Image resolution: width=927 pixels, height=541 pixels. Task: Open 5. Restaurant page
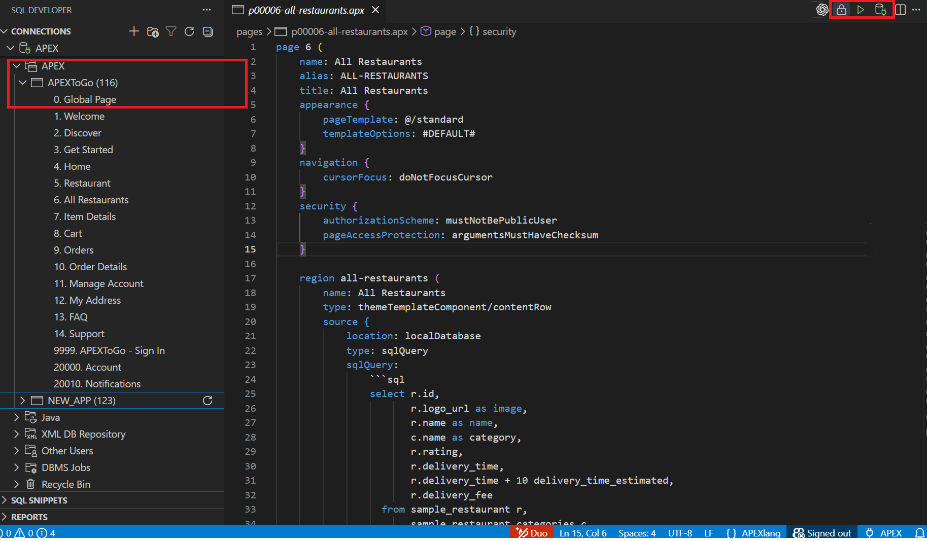[82, 183]
